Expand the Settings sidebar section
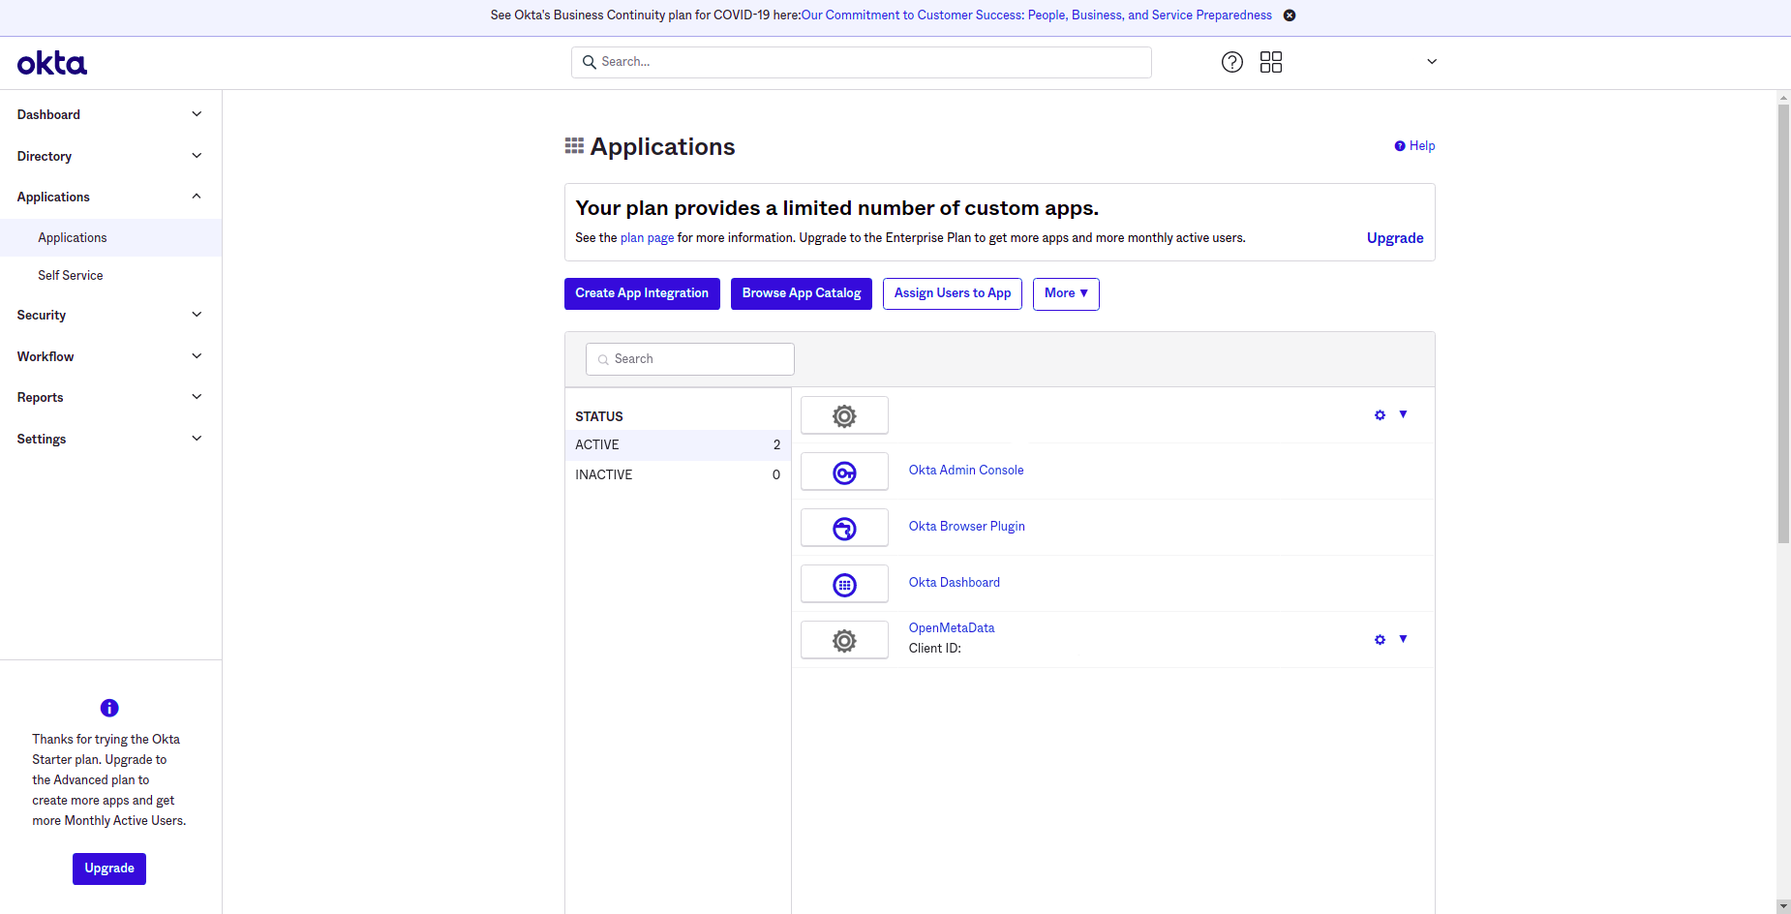Screen dimensions: 1791x914 pyautogui.click(x=110, y=439)
